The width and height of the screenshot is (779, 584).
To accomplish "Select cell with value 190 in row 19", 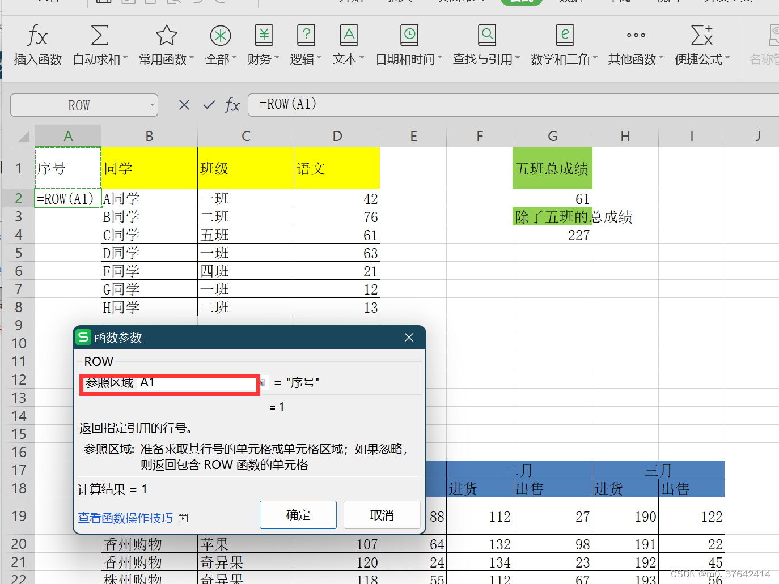I will [x=625, y=516].
